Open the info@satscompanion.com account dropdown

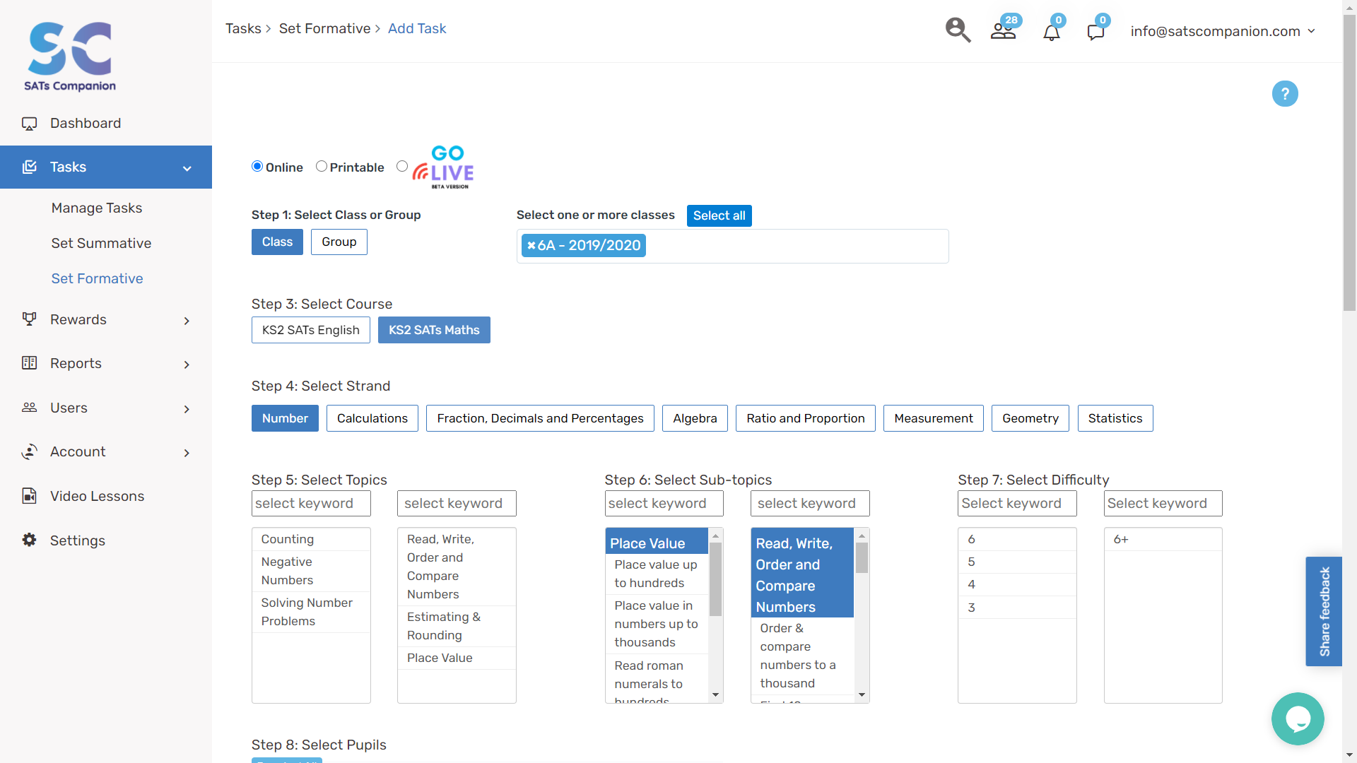click(x=1223, y=31)
